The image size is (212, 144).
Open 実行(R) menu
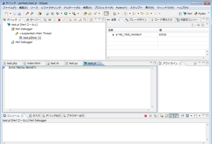149,8
